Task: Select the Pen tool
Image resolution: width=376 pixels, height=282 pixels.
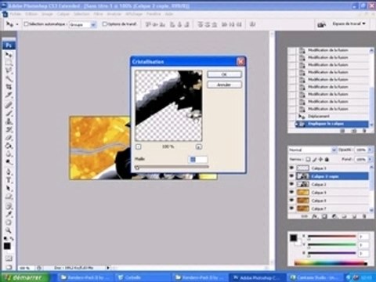Action: click(9, 172)
